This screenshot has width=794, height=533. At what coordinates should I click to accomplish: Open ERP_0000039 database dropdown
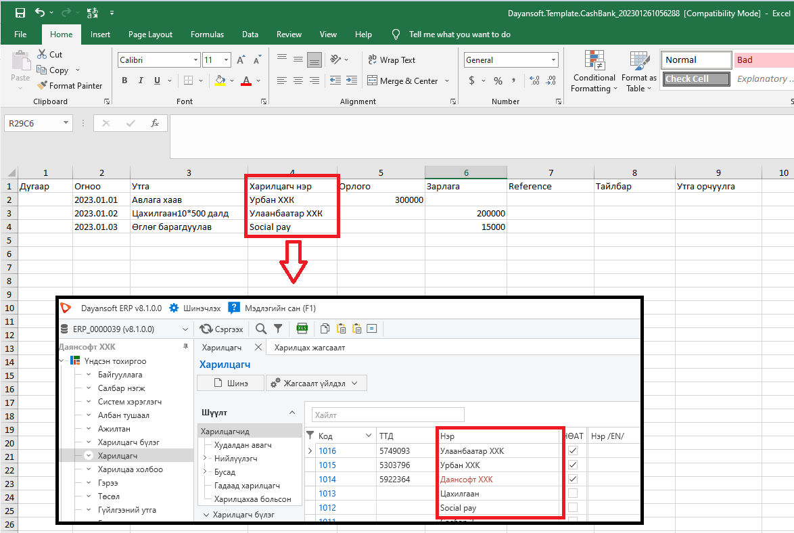point(185,329)
